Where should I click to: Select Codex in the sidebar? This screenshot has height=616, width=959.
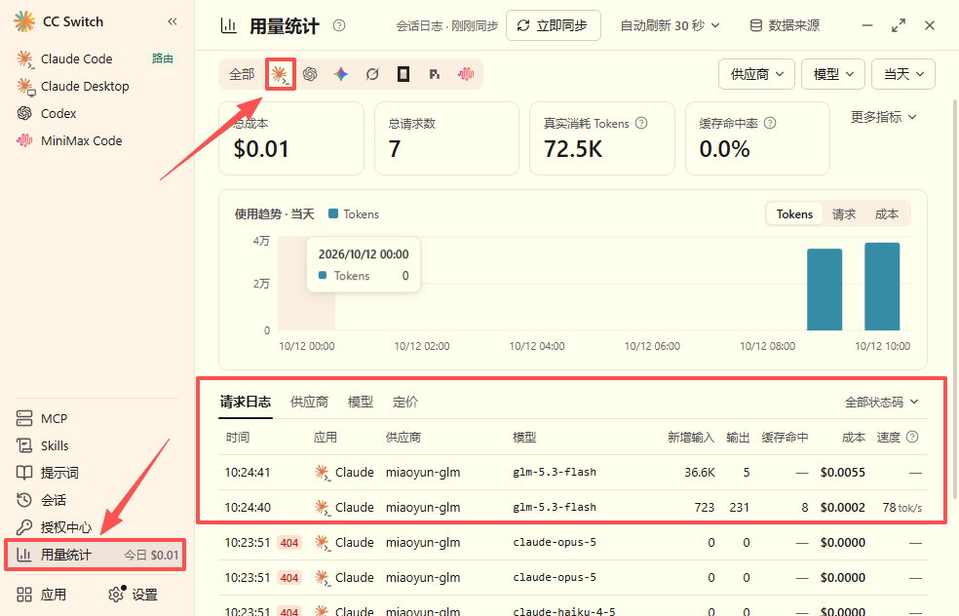tap(58, 114)
